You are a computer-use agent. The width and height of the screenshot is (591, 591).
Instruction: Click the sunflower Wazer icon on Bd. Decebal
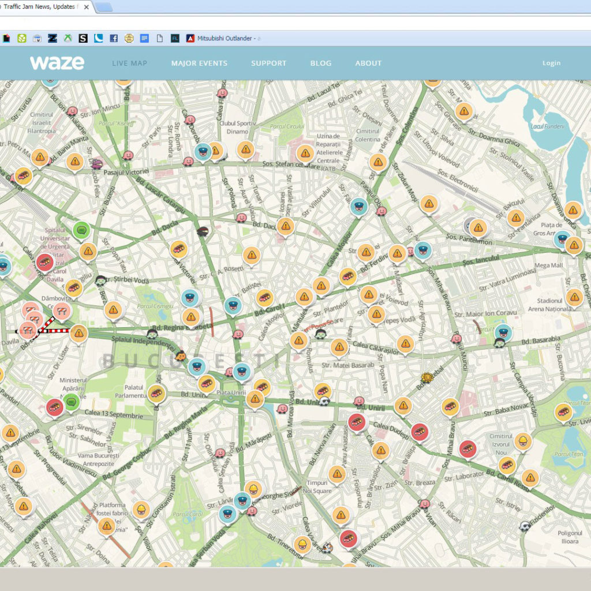(427, 378)
